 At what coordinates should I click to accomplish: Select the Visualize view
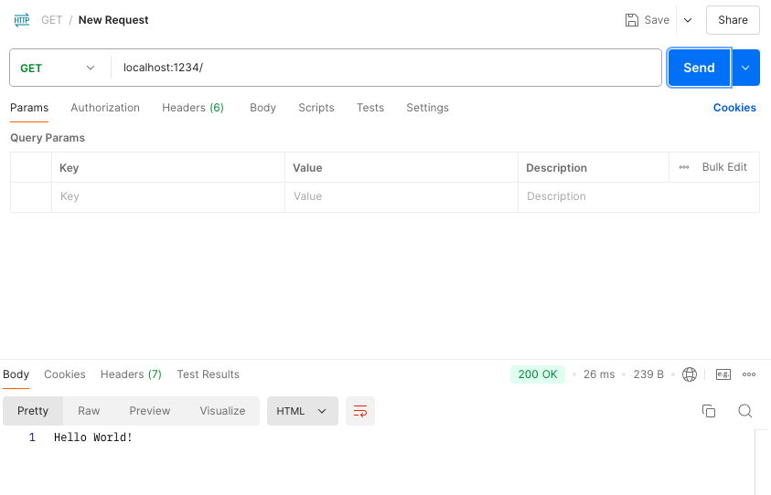[223, 411]
